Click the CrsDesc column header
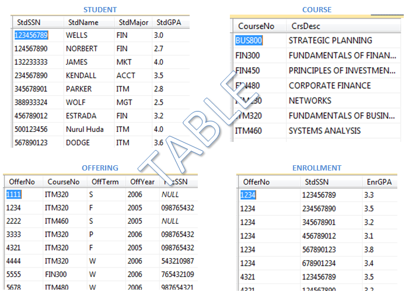Image resolution: width=416 pixels, height=299 pixels. [306, 26]
